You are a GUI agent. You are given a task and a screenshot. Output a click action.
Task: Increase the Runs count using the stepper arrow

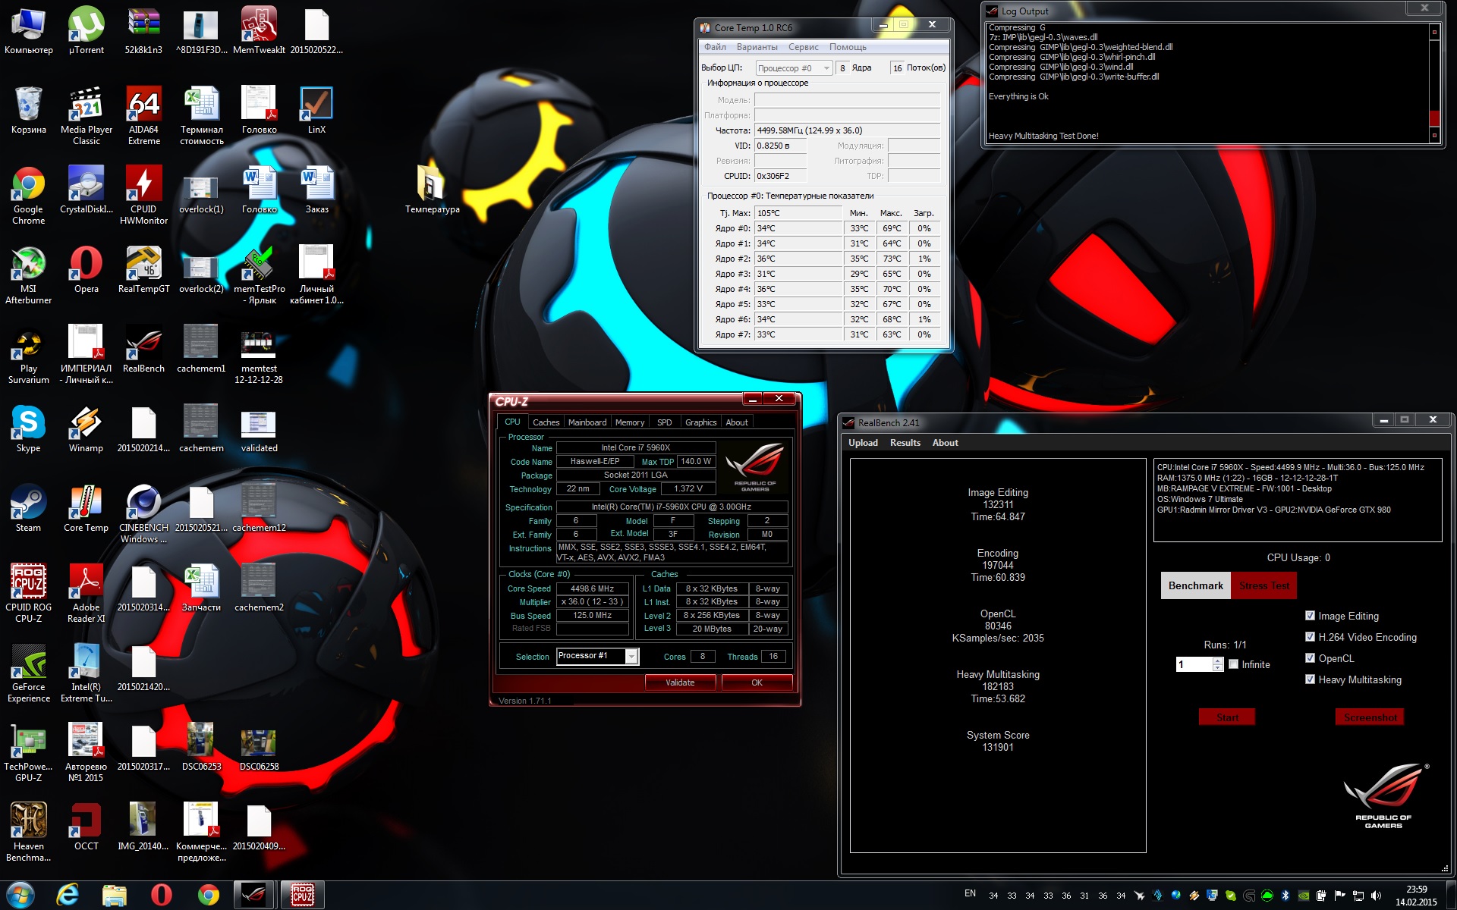click(1218, 661)
